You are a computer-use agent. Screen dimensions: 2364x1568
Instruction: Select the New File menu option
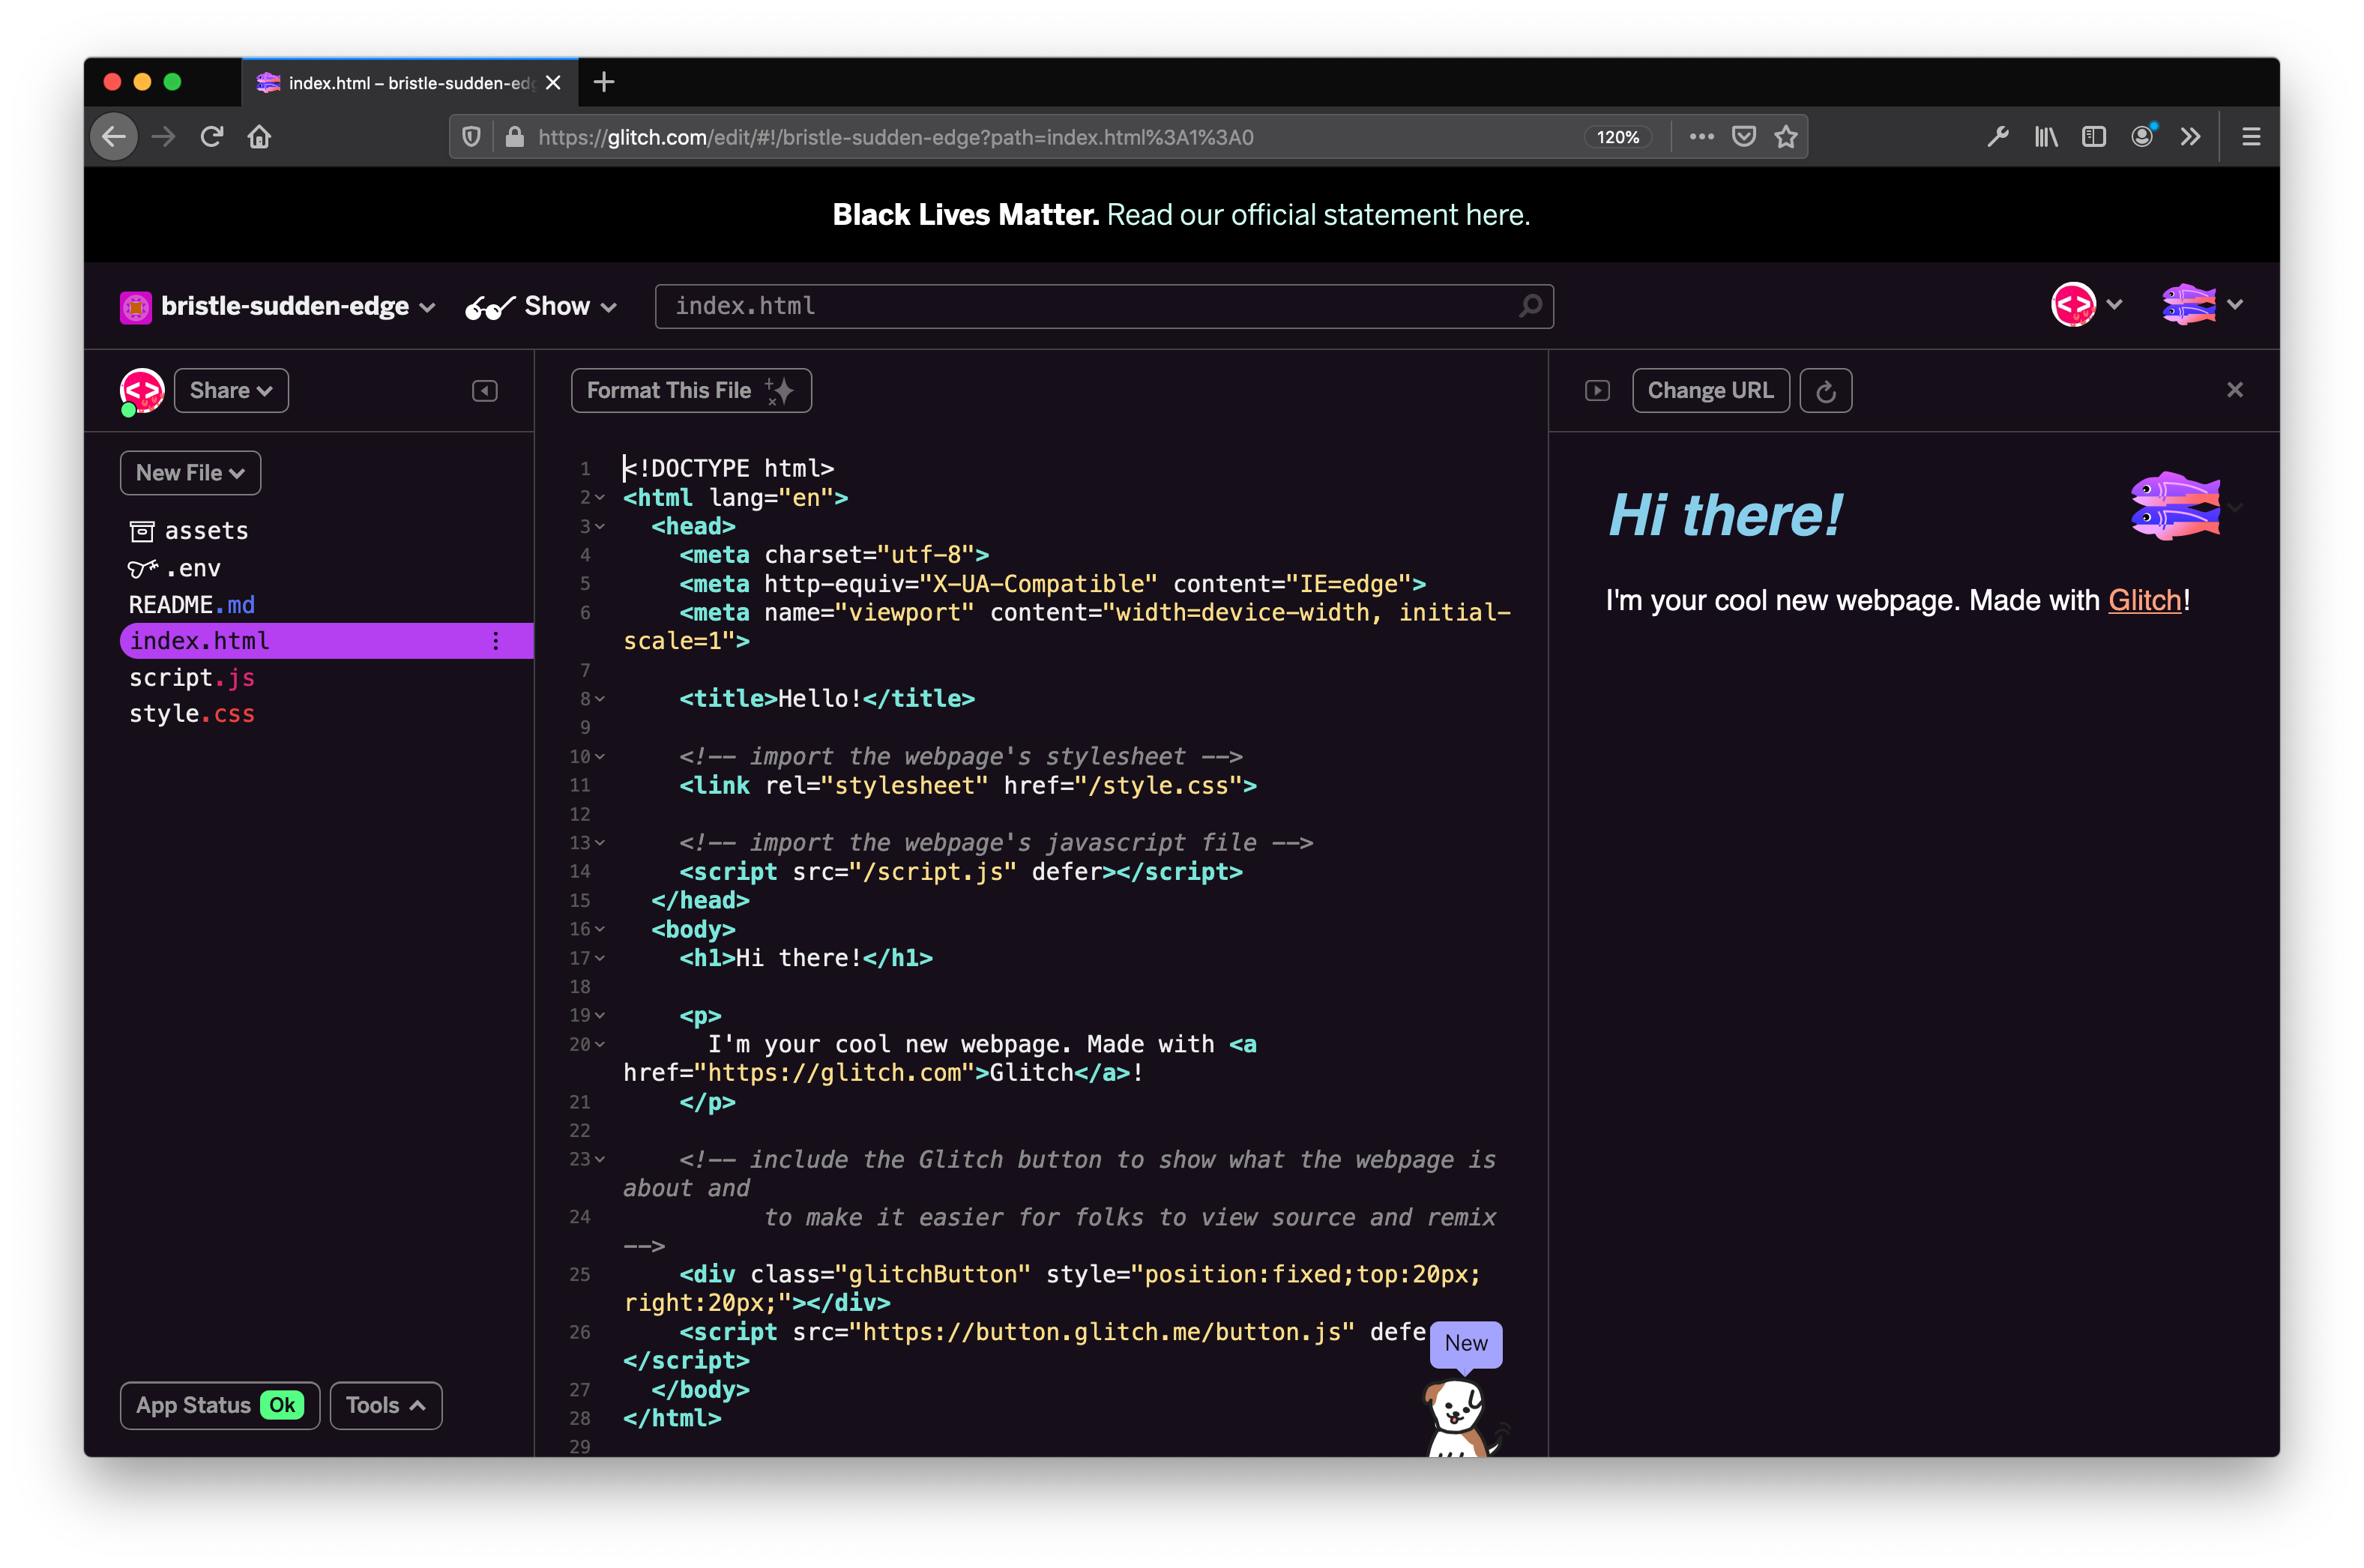click(x=189, y=472)
